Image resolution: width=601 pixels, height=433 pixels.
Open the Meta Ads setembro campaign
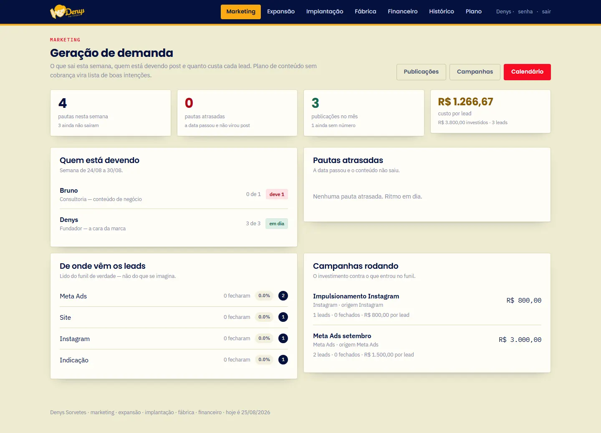342,336
